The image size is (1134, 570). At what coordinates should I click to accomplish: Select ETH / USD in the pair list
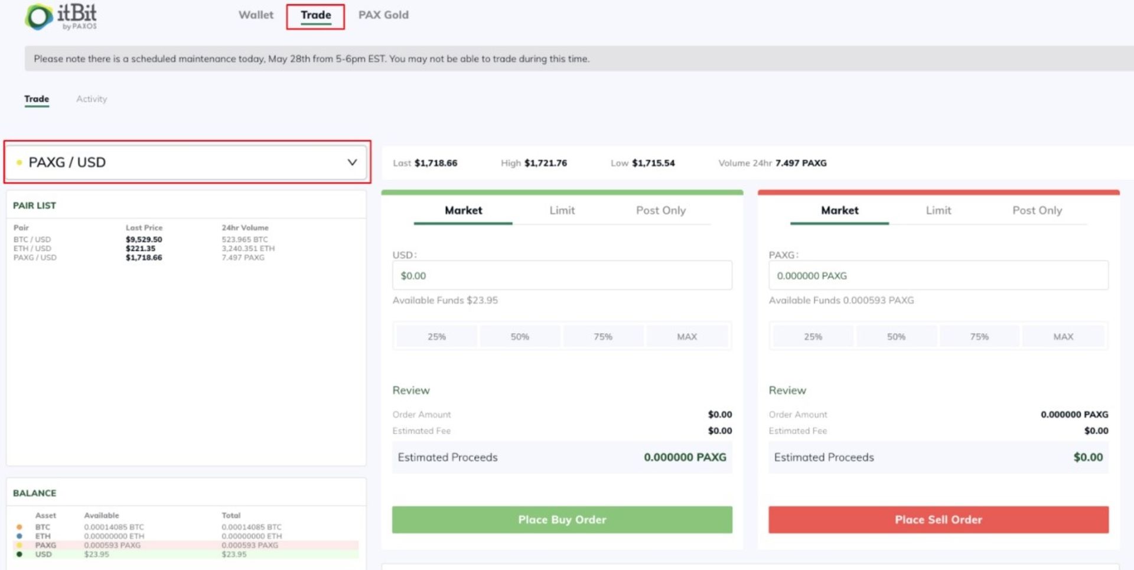click(32, 249)
